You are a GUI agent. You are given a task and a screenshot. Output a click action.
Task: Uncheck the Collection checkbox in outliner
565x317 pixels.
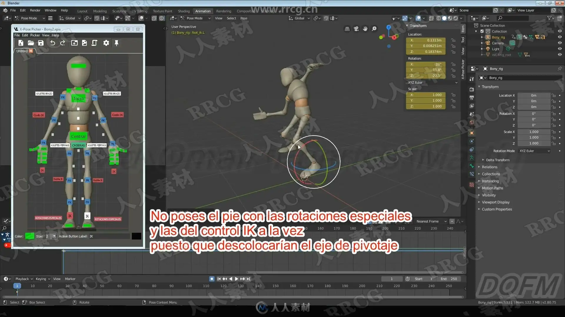pos(482,31)
